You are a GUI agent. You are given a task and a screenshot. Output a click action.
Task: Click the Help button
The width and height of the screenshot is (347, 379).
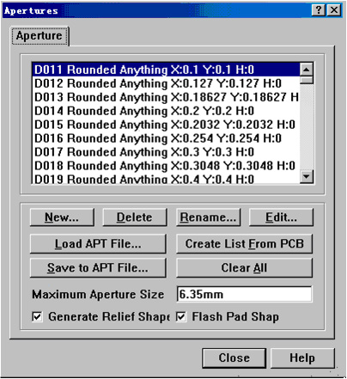tap(302, 358)
